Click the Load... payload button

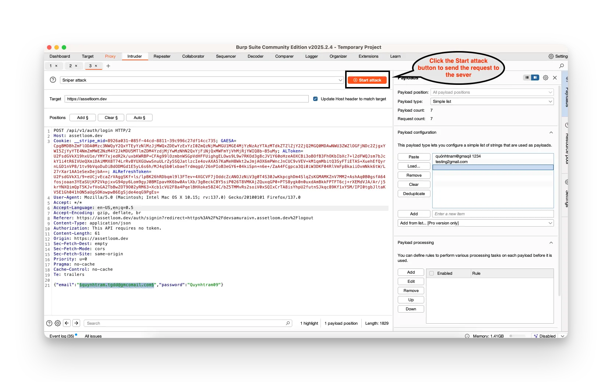click(x=414, y=166)
